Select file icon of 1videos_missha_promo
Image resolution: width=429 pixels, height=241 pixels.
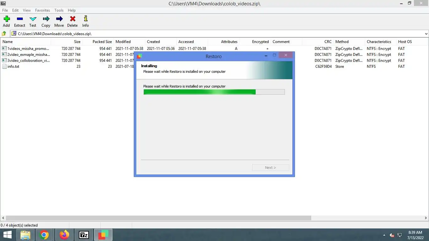(x=4, y=49)
